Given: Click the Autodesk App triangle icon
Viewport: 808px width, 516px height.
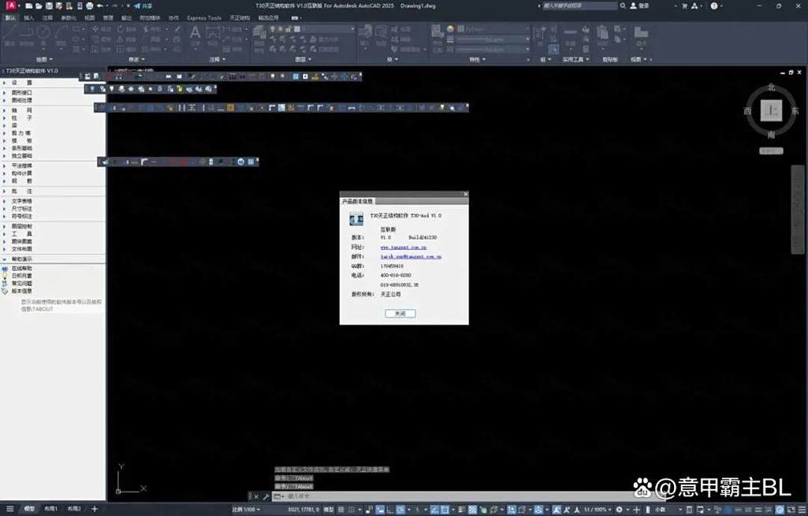Looking at the screenshot, I should pos(694,6).
